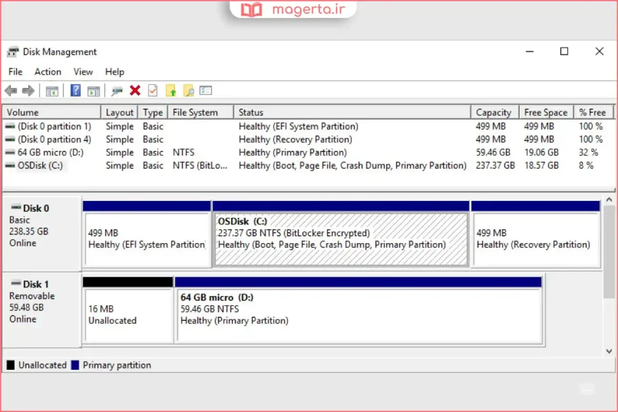Sort volumes by Free Space column header

point(546,112)
